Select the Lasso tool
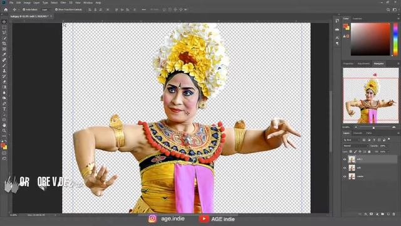The height and width of the screenshot is (226, 401). point(4,33)
